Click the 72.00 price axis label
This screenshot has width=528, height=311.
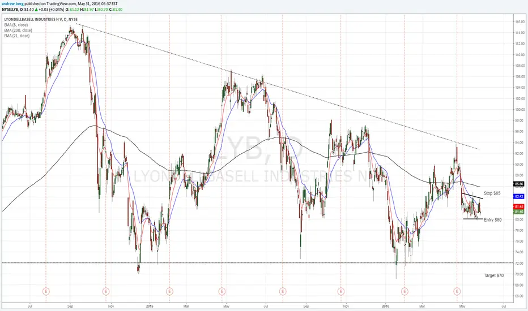tap(520, 263)
